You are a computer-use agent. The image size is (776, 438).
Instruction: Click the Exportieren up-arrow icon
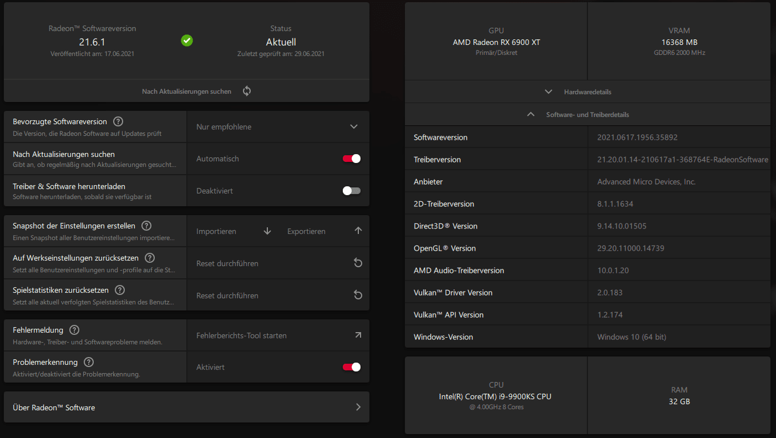pos(358,231)
